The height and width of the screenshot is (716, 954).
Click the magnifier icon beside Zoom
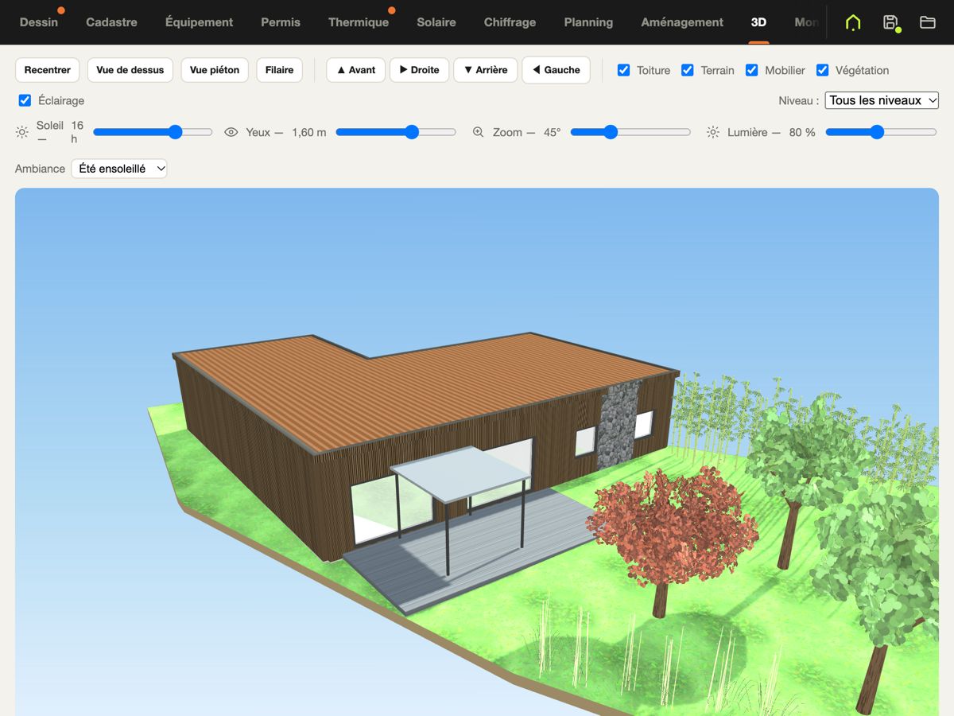click(x=478, y=132)
